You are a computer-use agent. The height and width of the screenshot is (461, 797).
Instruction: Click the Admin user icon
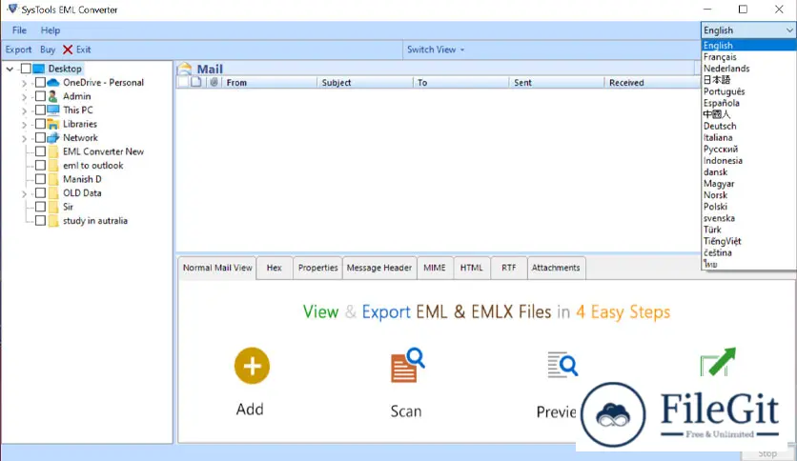52,96
